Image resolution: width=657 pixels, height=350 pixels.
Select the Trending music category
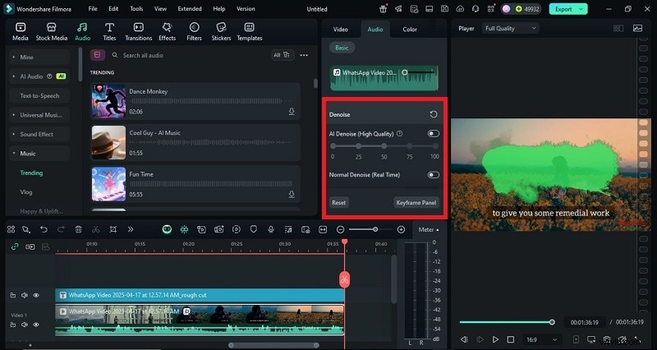tap(31, 173)
